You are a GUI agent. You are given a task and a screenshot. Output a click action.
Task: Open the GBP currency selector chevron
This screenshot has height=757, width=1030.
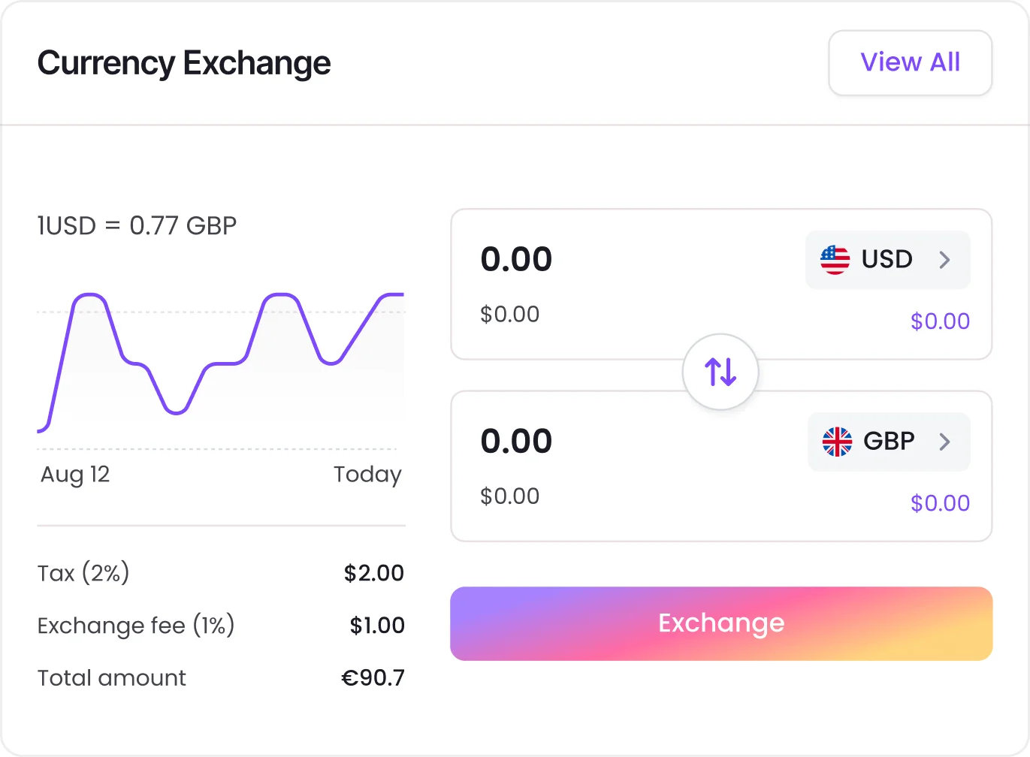tap(945, 442)
